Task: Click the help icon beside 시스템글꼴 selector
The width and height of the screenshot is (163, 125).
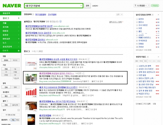Action: pyautogui.click(x=149, y=6)
